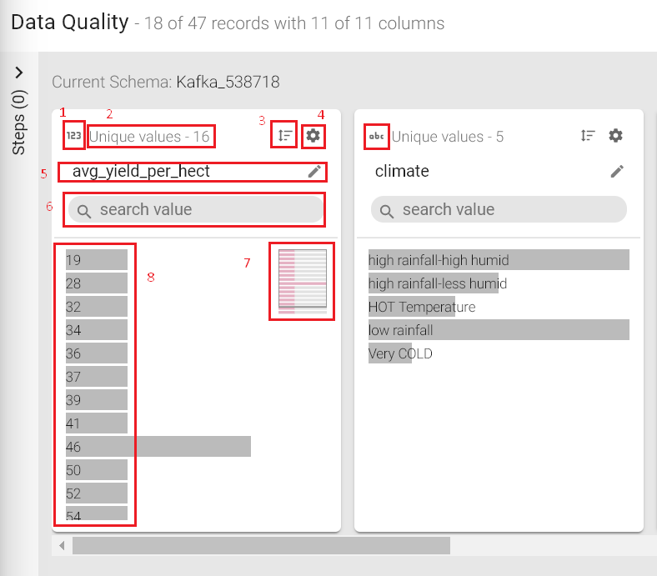657x576 pixels.
Task: Click the abc text type icon for climate
Action: [376, 136]
